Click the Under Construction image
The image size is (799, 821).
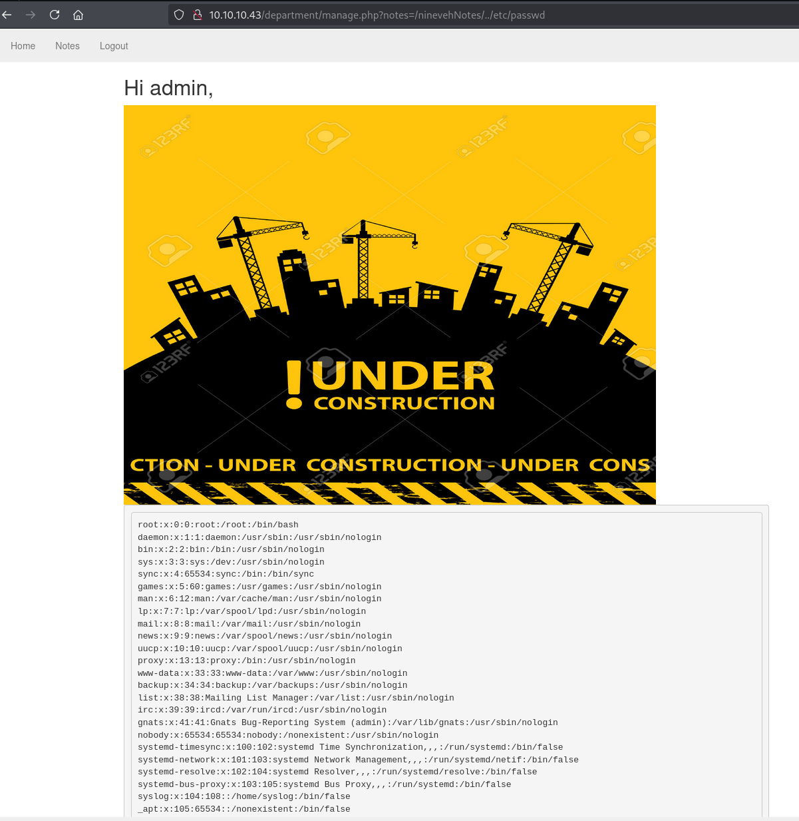[390, 305]
